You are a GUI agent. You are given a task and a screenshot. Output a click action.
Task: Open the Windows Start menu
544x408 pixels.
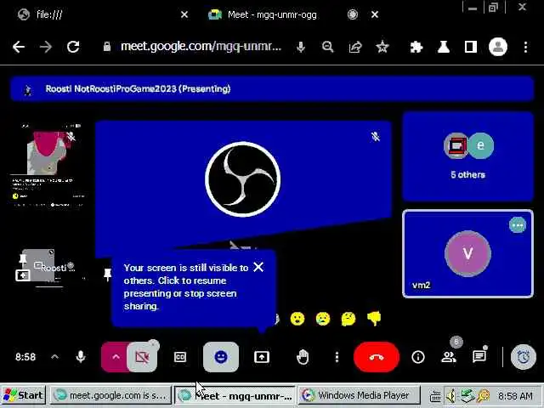tap(24, 395)
